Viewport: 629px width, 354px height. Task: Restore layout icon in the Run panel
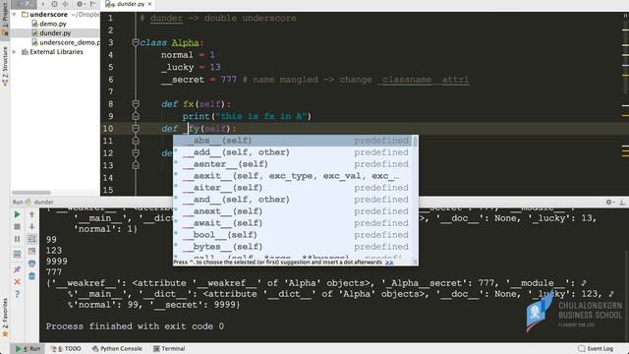pos(17,255)
